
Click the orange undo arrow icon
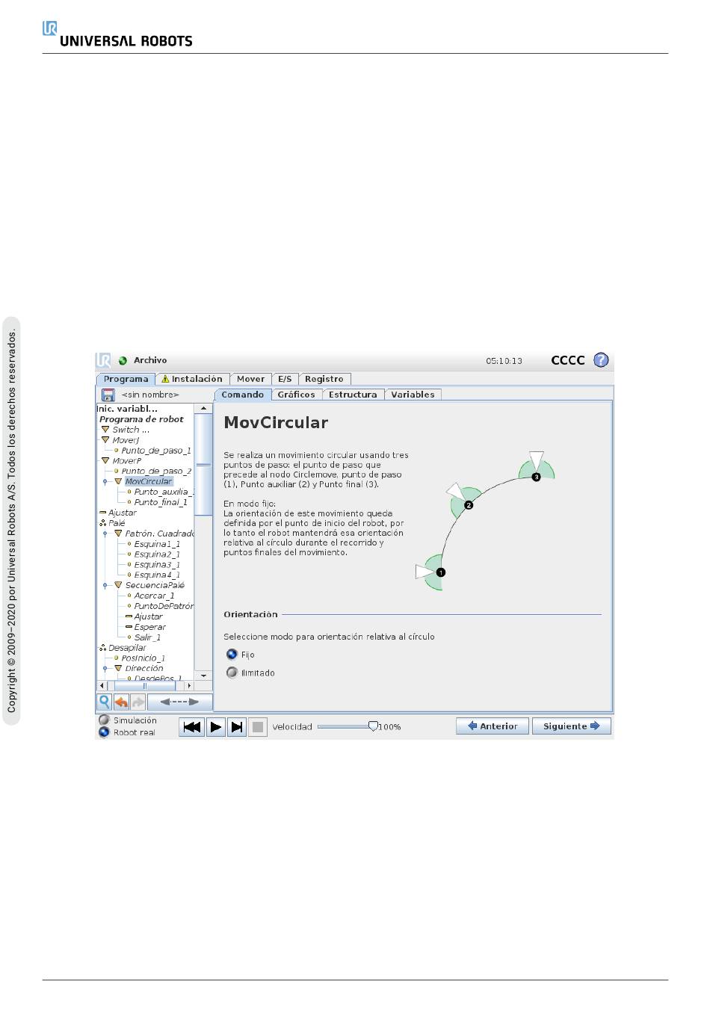pos(121,702)
